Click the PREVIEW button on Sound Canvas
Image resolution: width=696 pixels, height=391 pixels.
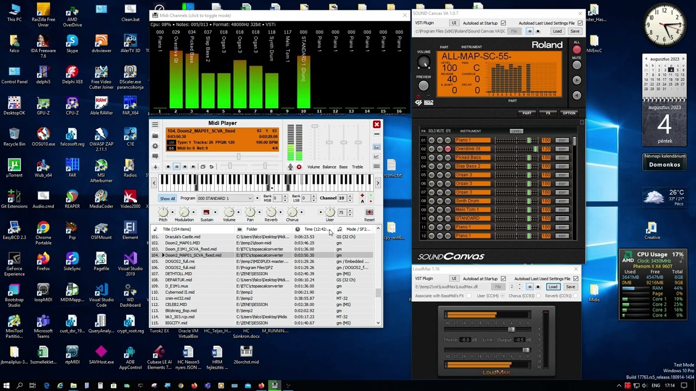(x=424, y=86)
